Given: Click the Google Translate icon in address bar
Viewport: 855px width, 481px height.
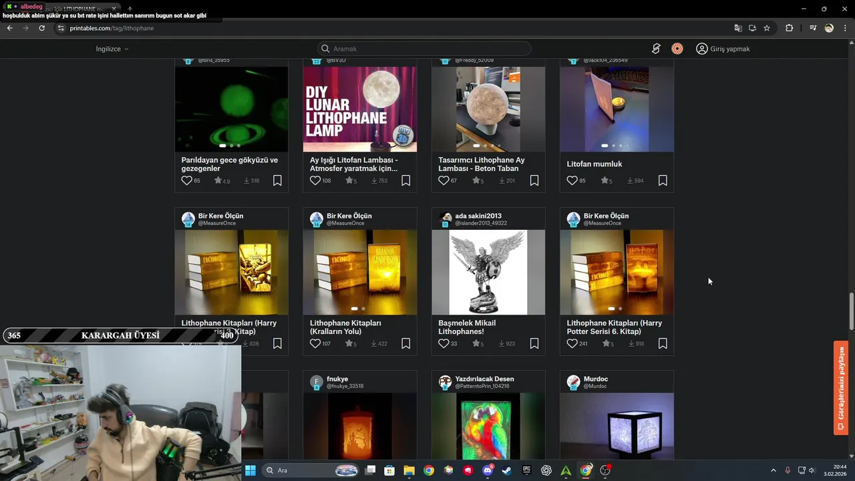Looking at the screenshot, I should (x=738, y=28).
